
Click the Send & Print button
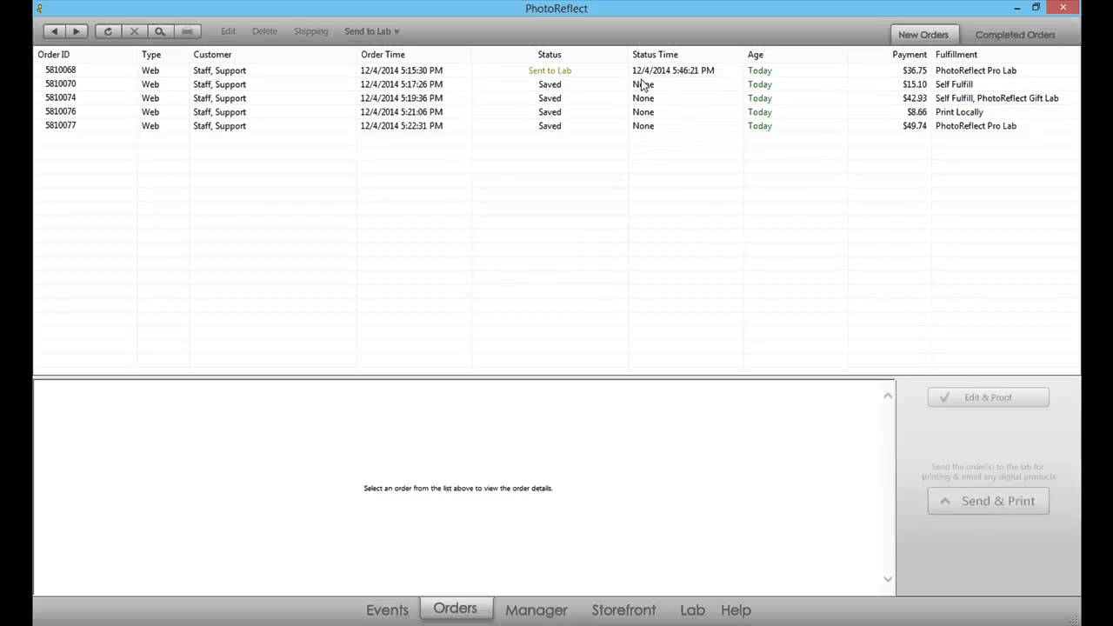[x=989, y=501]
